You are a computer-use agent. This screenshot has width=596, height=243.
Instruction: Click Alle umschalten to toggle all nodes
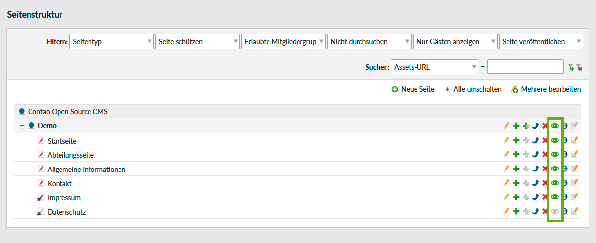(473, 89)
